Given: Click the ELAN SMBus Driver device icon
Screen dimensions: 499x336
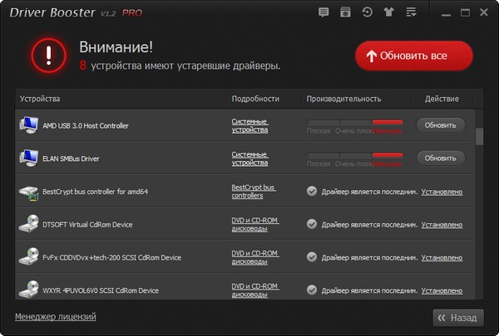Looking at the screenshot, I should (x=29, y=158).
